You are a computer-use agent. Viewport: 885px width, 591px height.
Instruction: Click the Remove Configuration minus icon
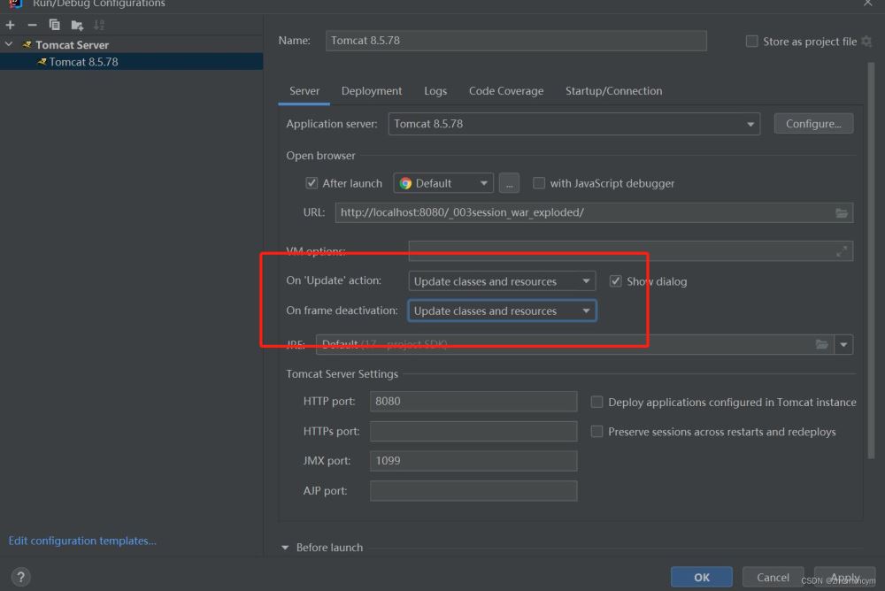32,25
